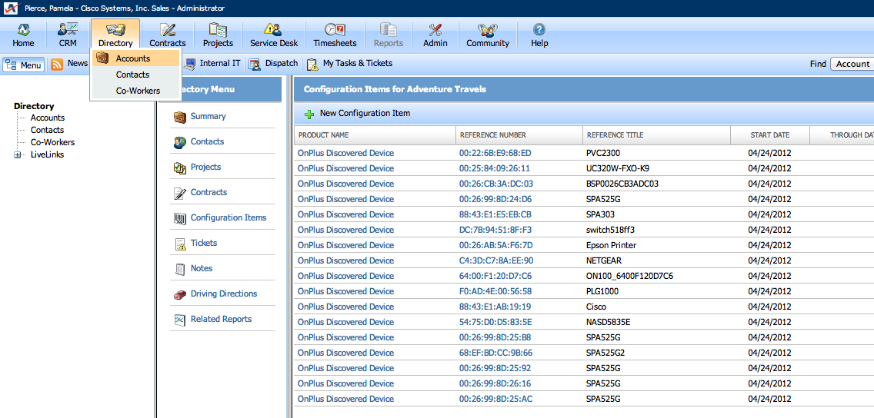Screen dimensions: 874x418
Task: Click the Internal IT computer icon
Action: pyautogui.click(x=190, y=64)
